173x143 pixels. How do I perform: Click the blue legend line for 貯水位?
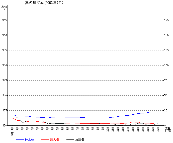pyautogui.click(x=20, y=139)
